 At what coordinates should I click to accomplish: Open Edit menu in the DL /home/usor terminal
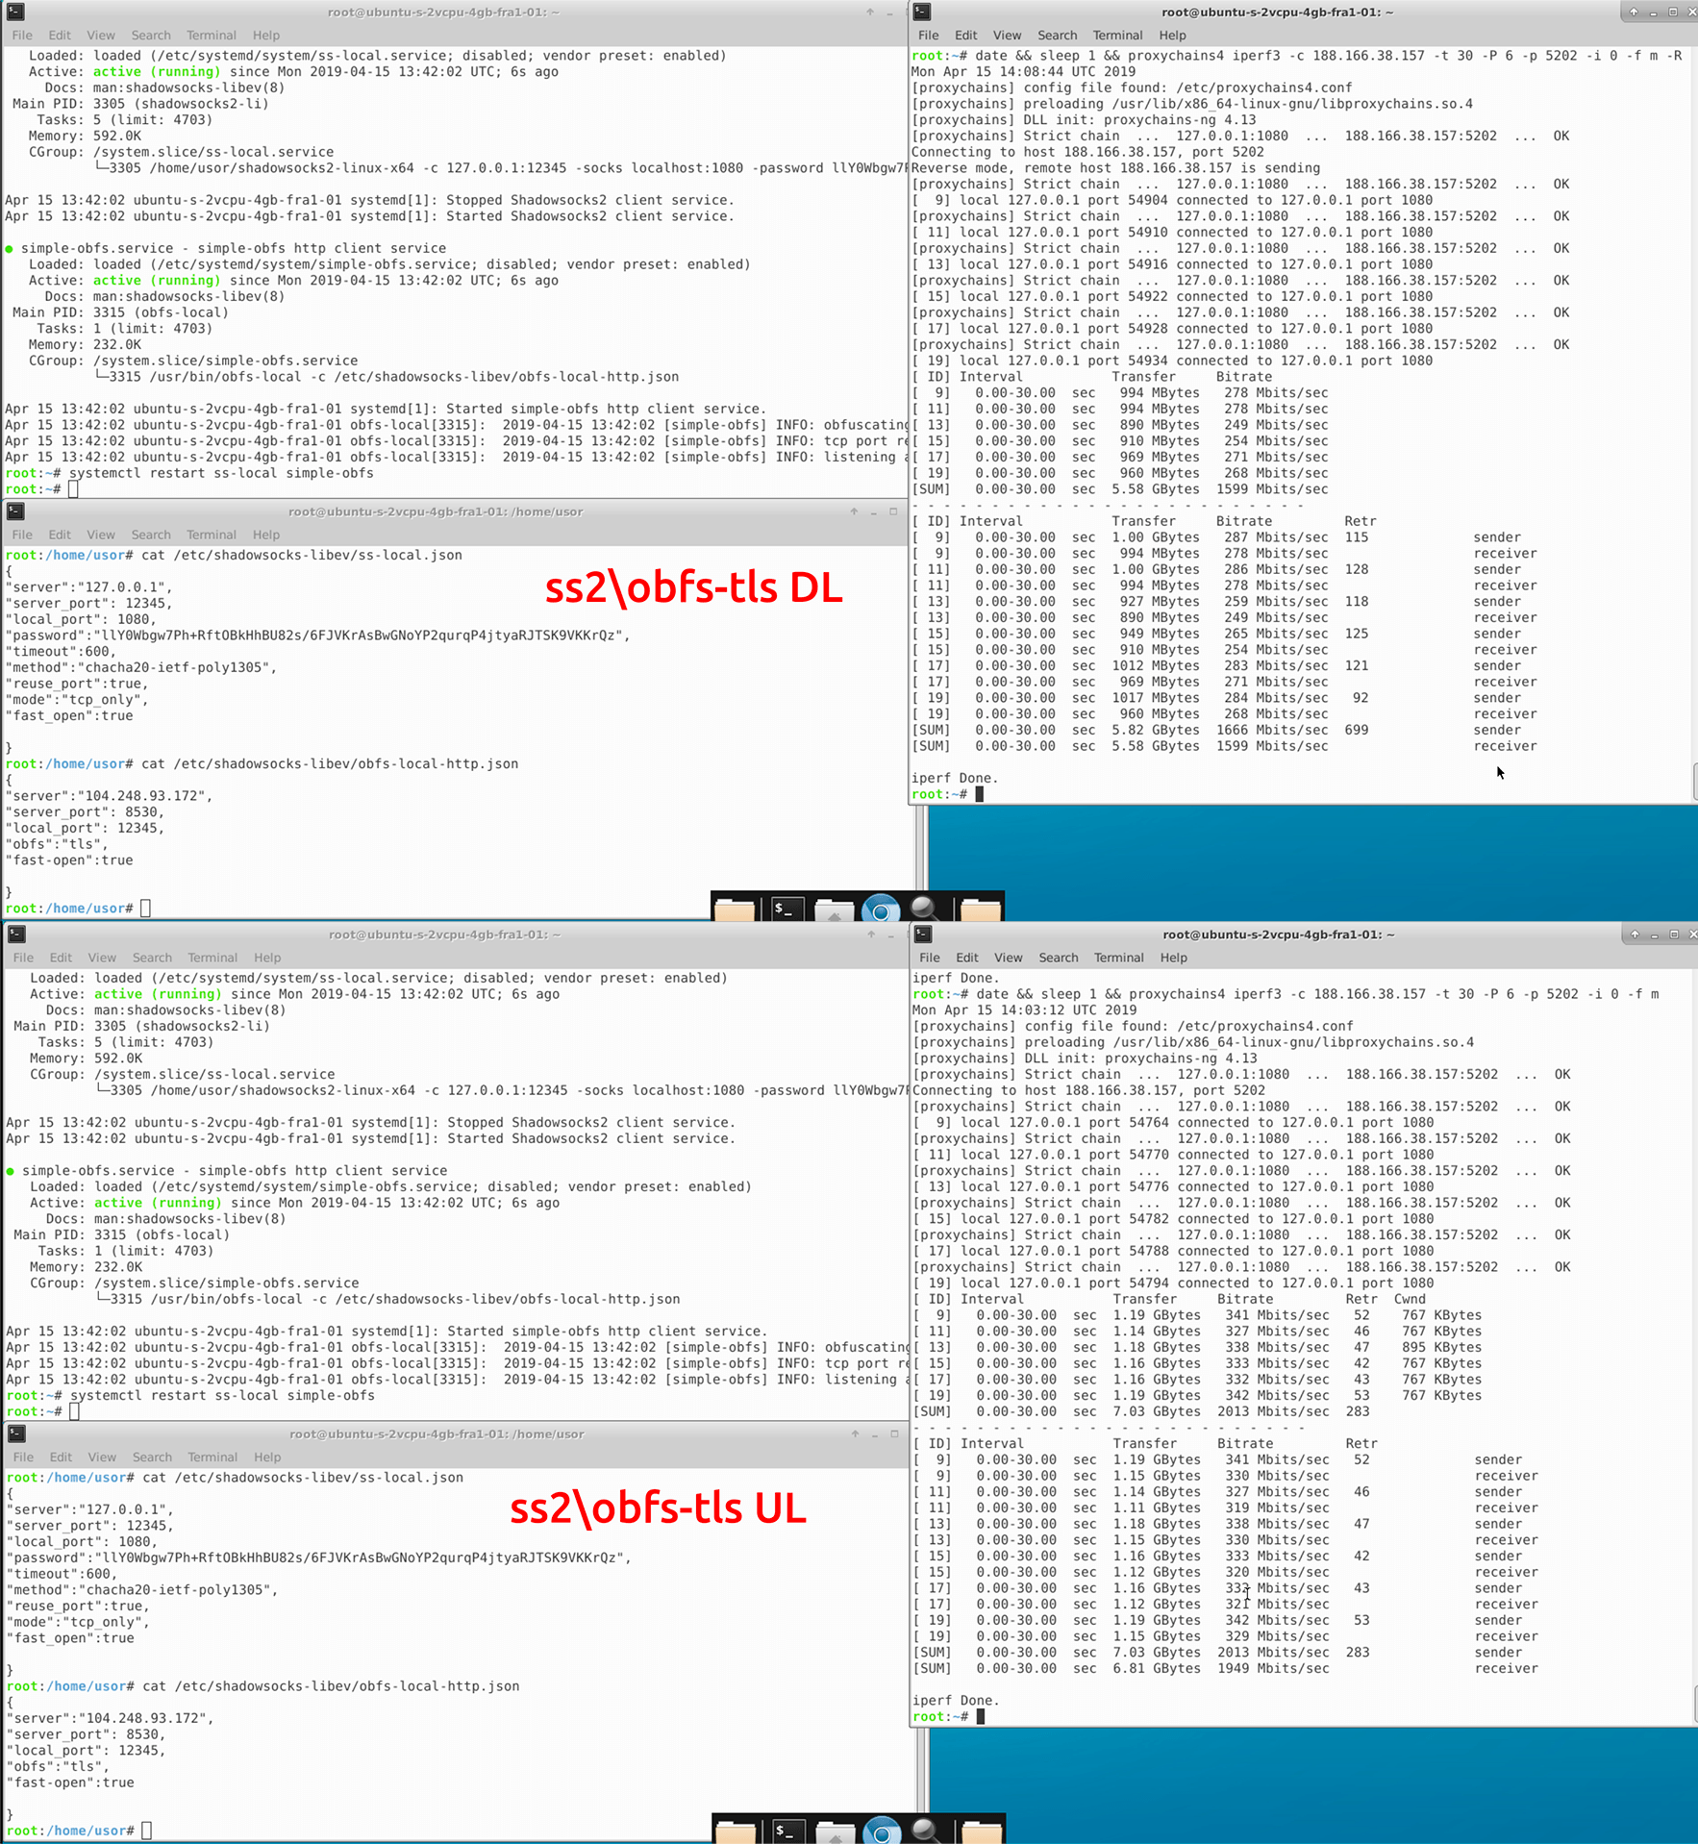pos(60,535)
